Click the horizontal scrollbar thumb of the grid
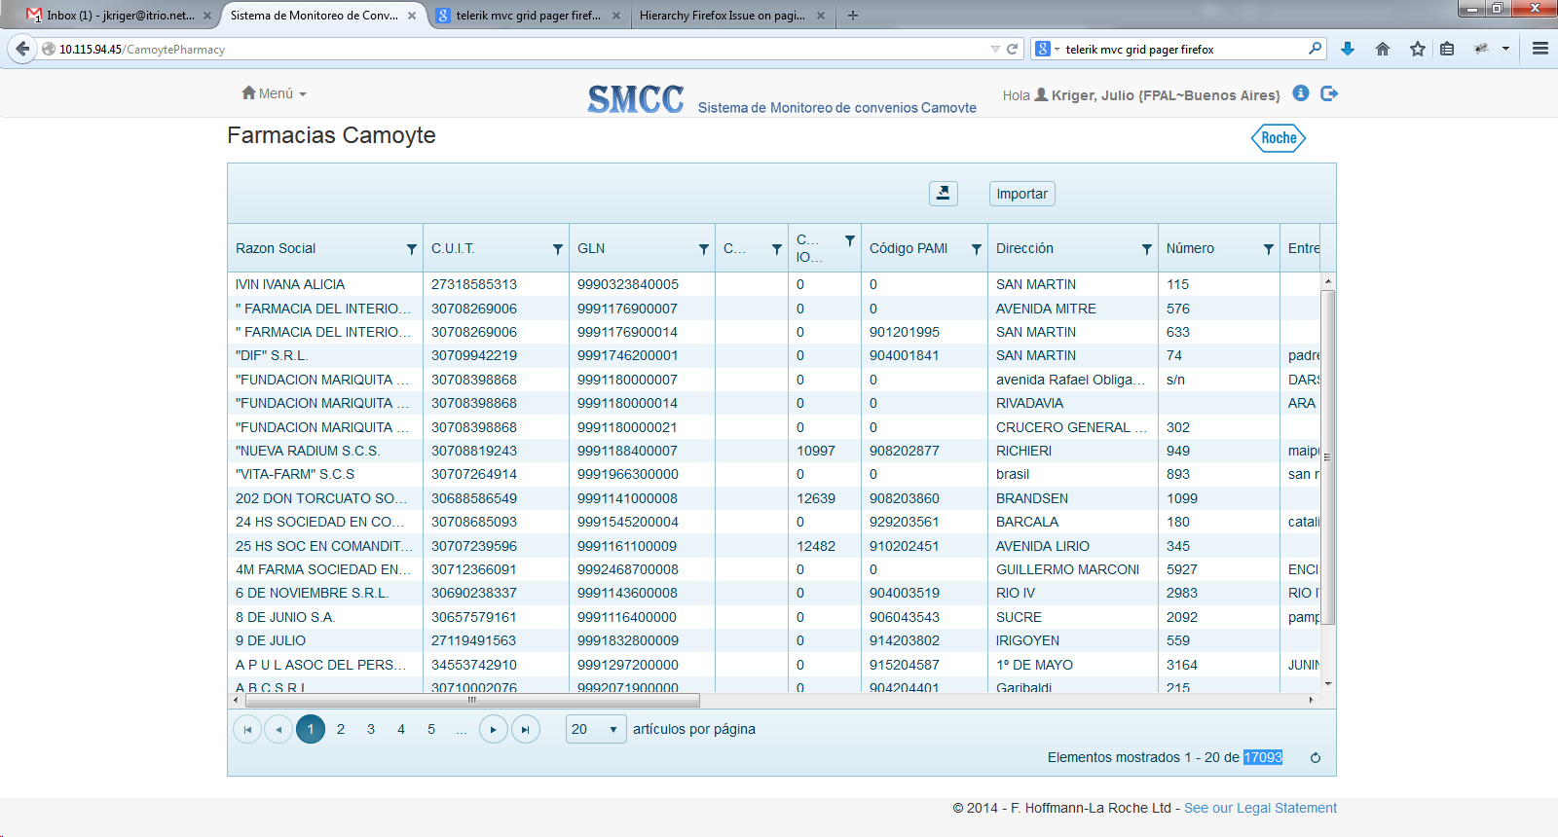Screen dimensions: 1558x837 (x=471, y=700)
